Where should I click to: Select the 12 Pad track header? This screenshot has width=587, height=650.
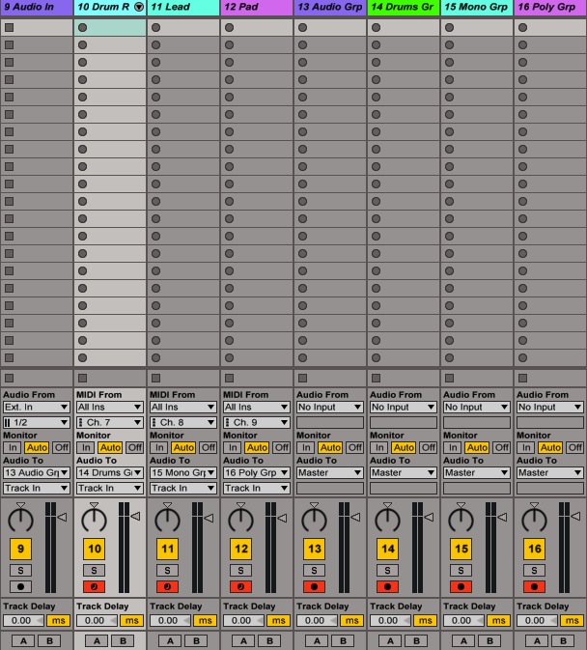[x=257, y=7]
